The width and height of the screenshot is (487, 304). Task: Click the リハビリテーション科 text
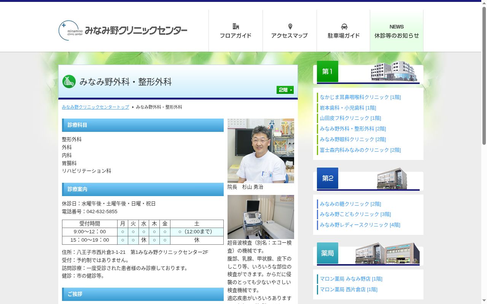tap(87, 171)
